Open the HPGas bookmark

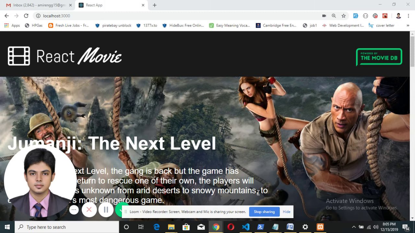tap(33, 25)
